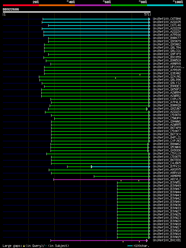Viewport: 186px width, 248px height.
Task: Click the yellow gap marker under the Q3EAN2 alignment bar
Action: click(140, 75)
